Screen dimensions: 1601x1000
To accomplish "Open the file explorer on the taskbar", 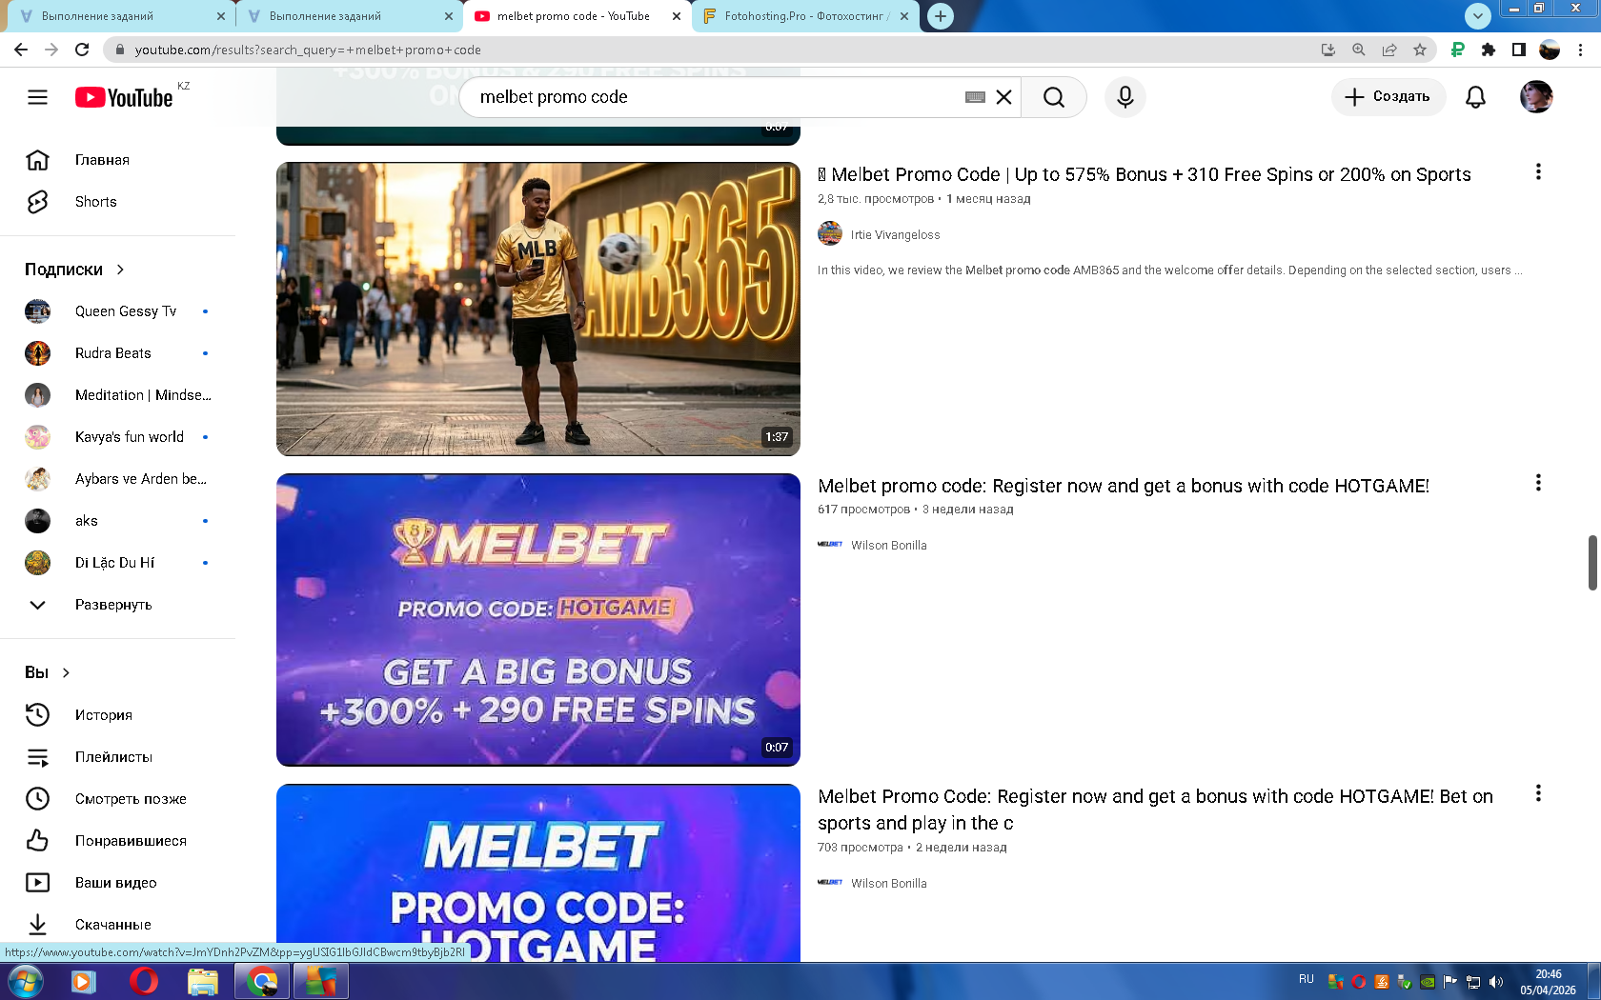I will tap(203, 981).
